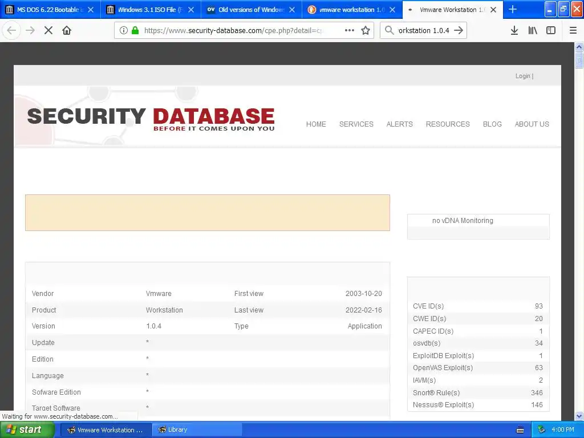Click the Security Database logo
The width and height of the screenshot is (584, 438).
click(151, 119)
